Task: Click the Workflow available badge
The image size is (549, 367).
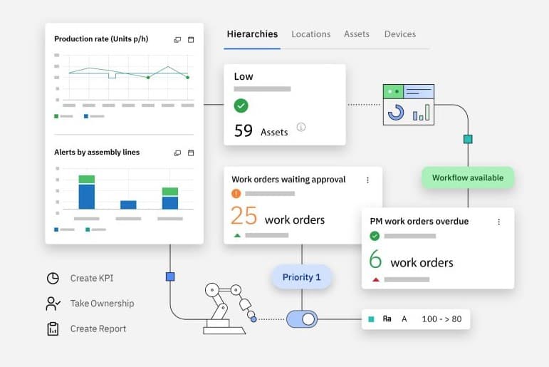Action: pos(467,177)
